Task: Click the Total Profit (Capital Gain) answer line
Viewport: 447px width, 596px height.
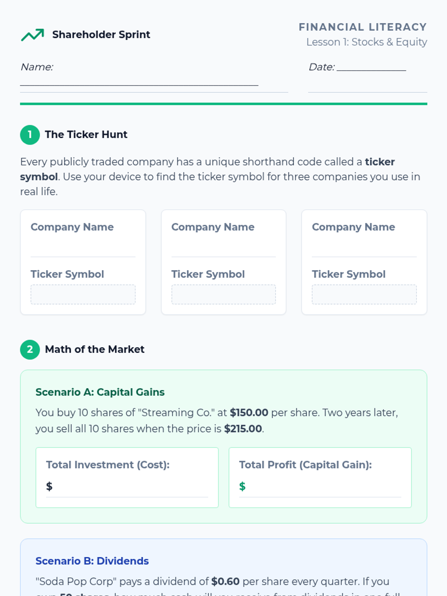Action: (323, 488)
